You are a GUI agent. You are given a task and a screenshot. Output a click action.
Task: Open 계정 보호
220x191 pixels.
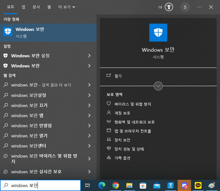122,113
